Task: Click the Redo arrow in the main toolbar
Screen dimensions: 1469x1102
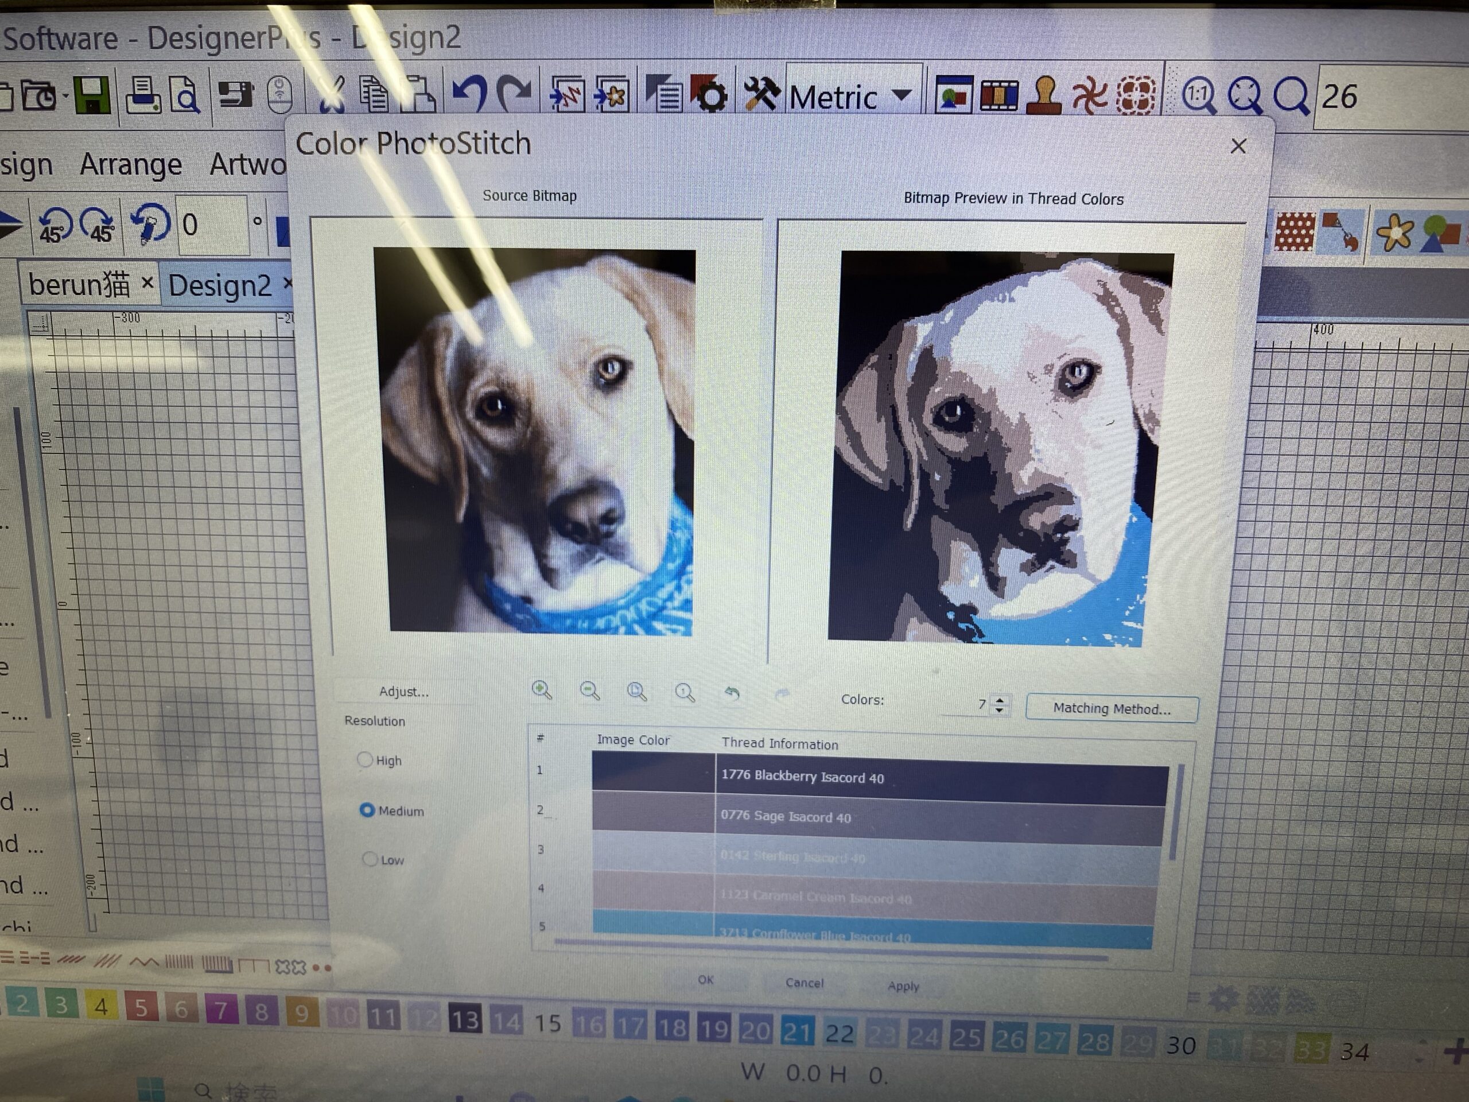Action: click(514, 94)
